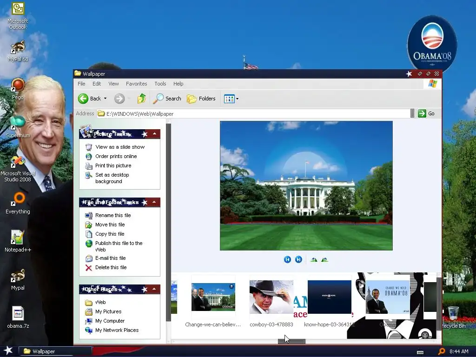This screenshot has width=476, height=357.
Task: Go up one folder level
Action: pyautogui.click(x=141, y=99)
